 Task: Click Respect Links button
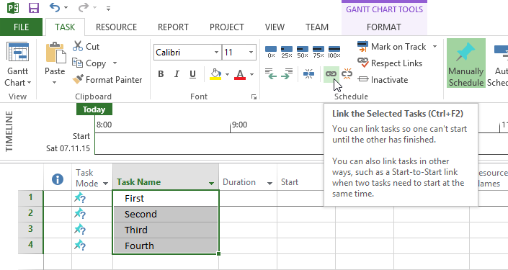390,63
